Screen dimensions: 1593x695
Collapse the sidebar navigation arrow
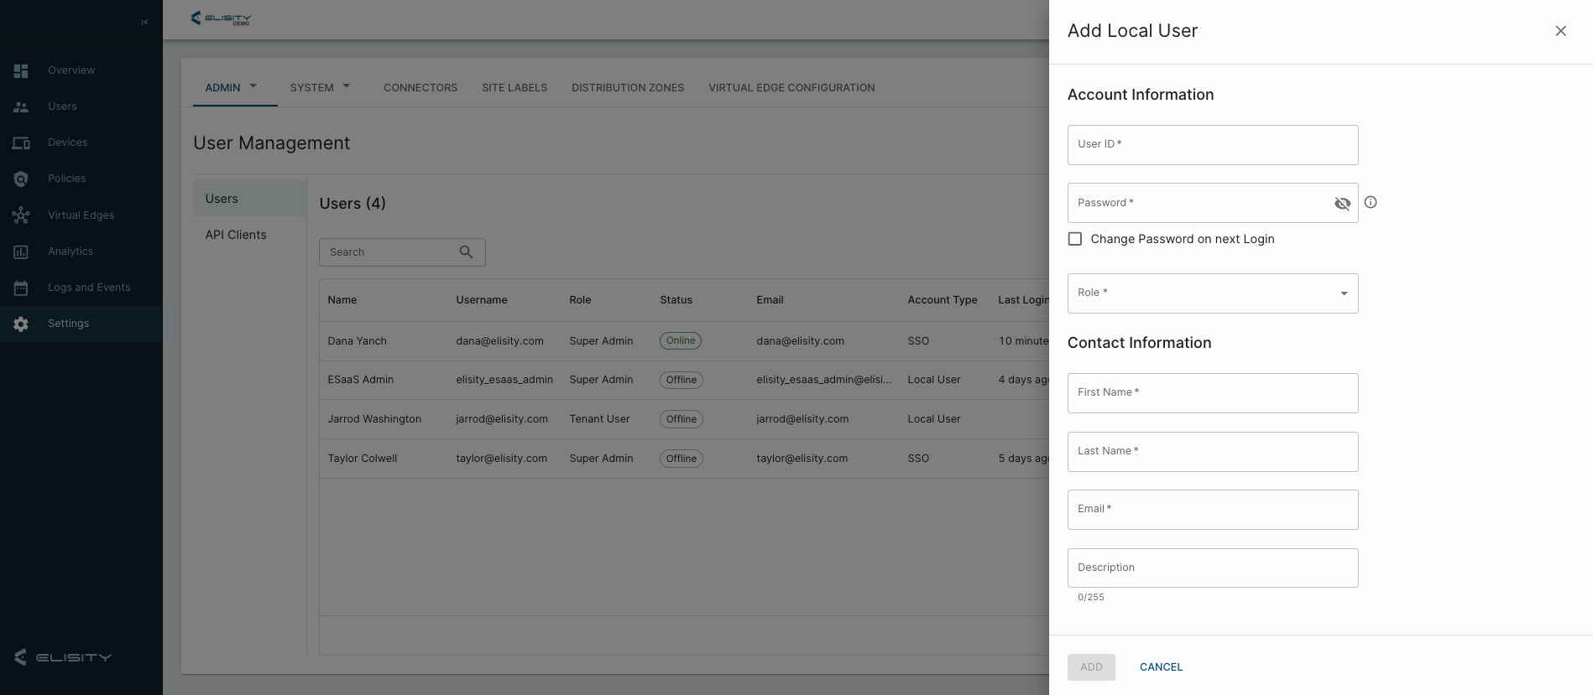[x=144, y=22]
